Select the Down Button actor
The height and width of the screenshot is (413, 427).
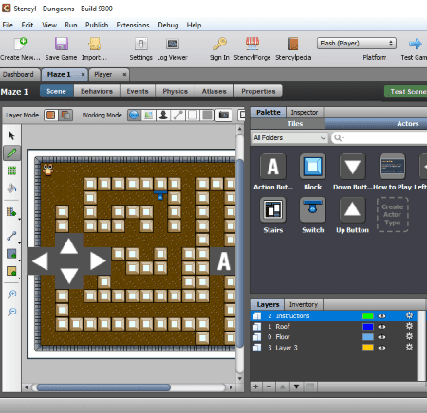coord(352,167)
